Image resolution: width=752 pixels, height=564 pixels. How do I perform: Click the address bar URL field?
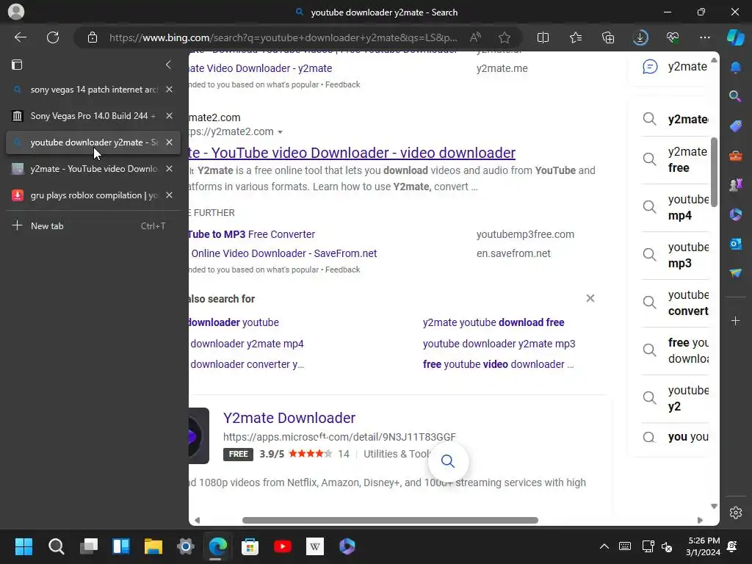[x=283, y=37]
